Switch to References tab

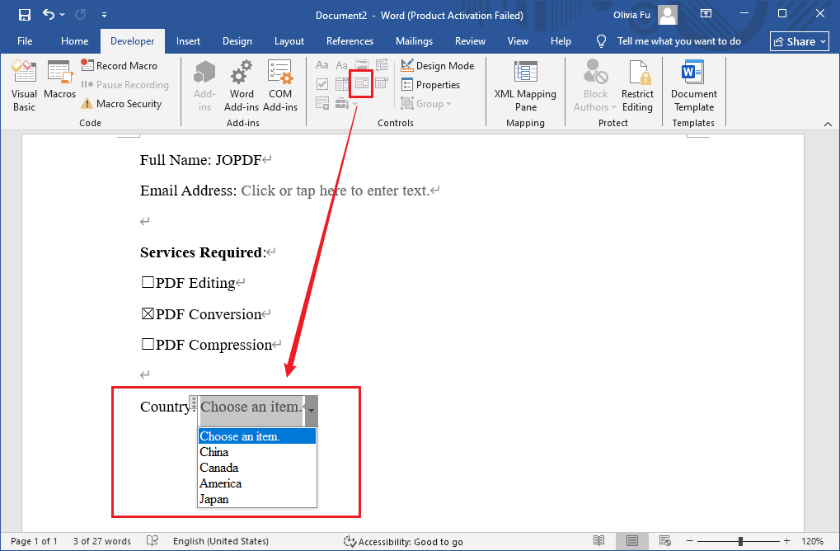tap(350, 41)
